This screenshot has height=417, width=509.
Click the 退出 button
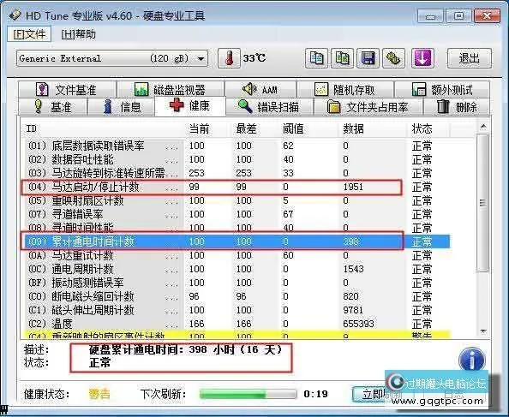click(x=470, y=58)
